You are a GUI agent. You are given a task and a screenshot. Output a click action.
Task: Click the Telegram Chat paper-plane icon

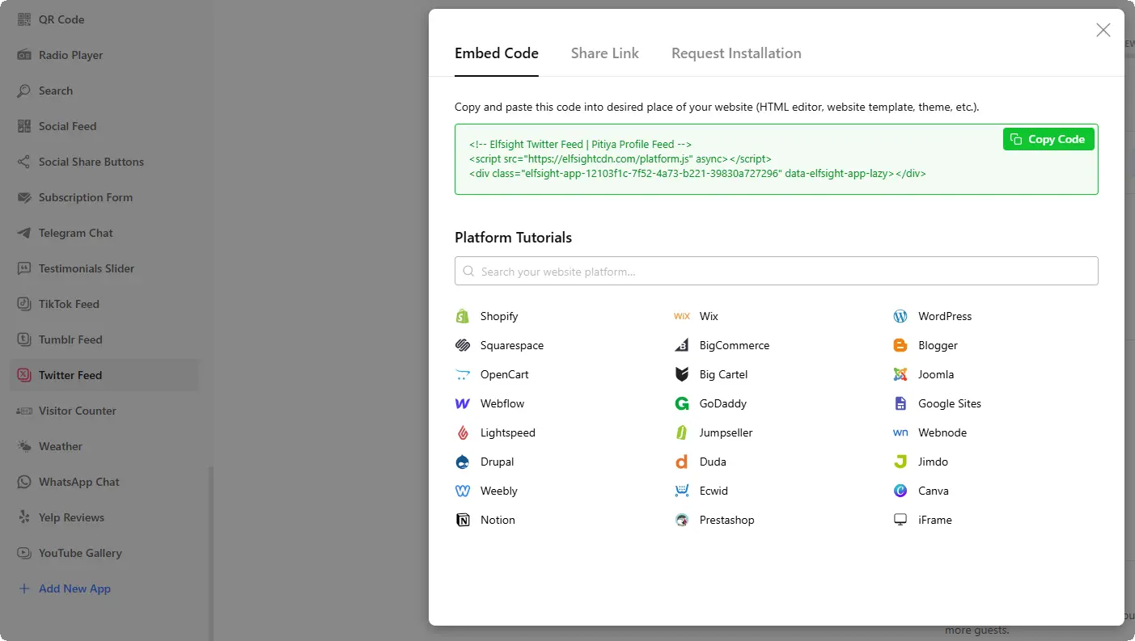tap(24, 233)
